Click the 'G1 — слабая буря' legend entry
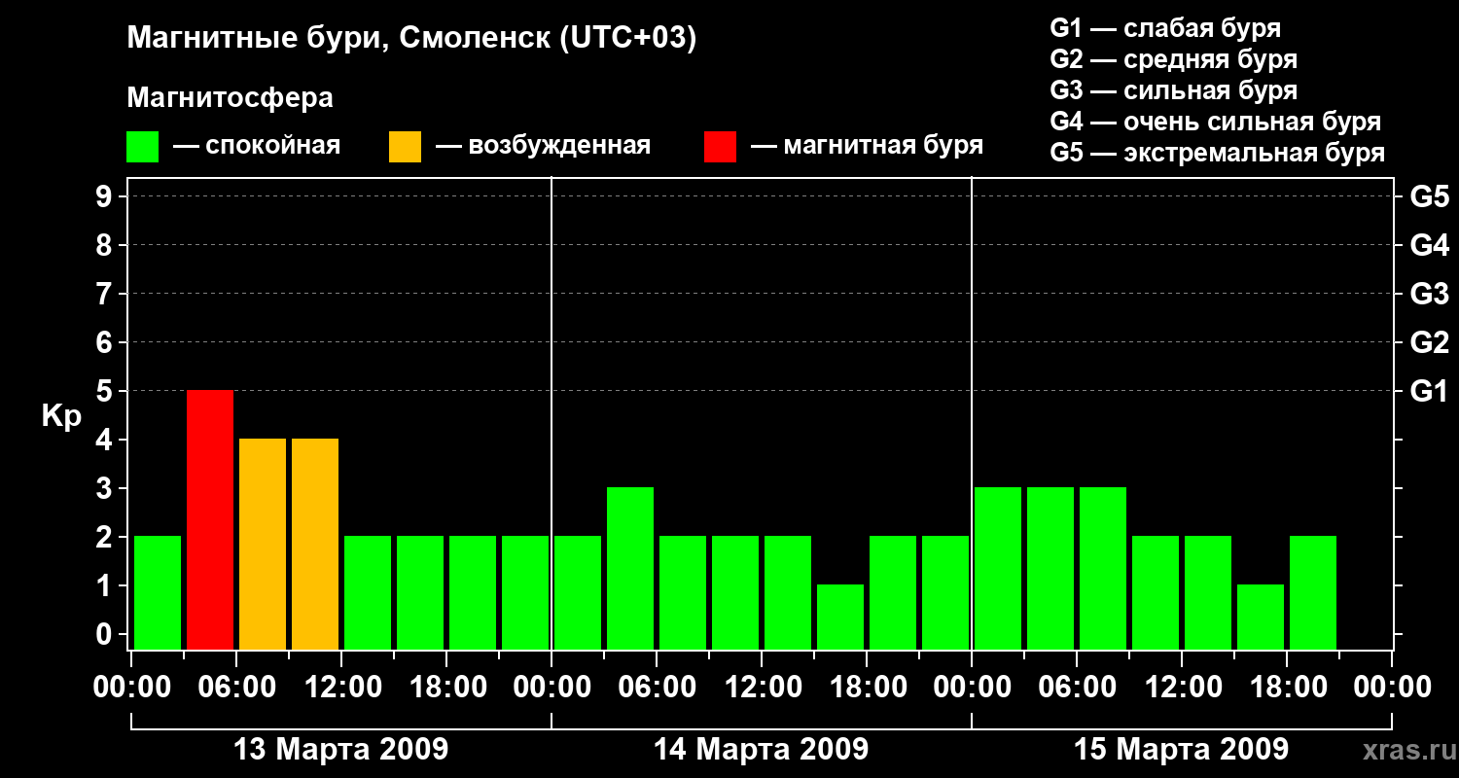The width and height of the screenshot is (1459, 778). (x=1165, y=28)
